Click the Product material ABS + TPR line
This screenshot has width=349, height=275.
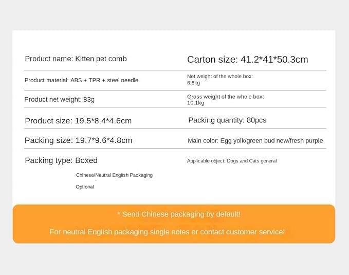click(81, 80)
